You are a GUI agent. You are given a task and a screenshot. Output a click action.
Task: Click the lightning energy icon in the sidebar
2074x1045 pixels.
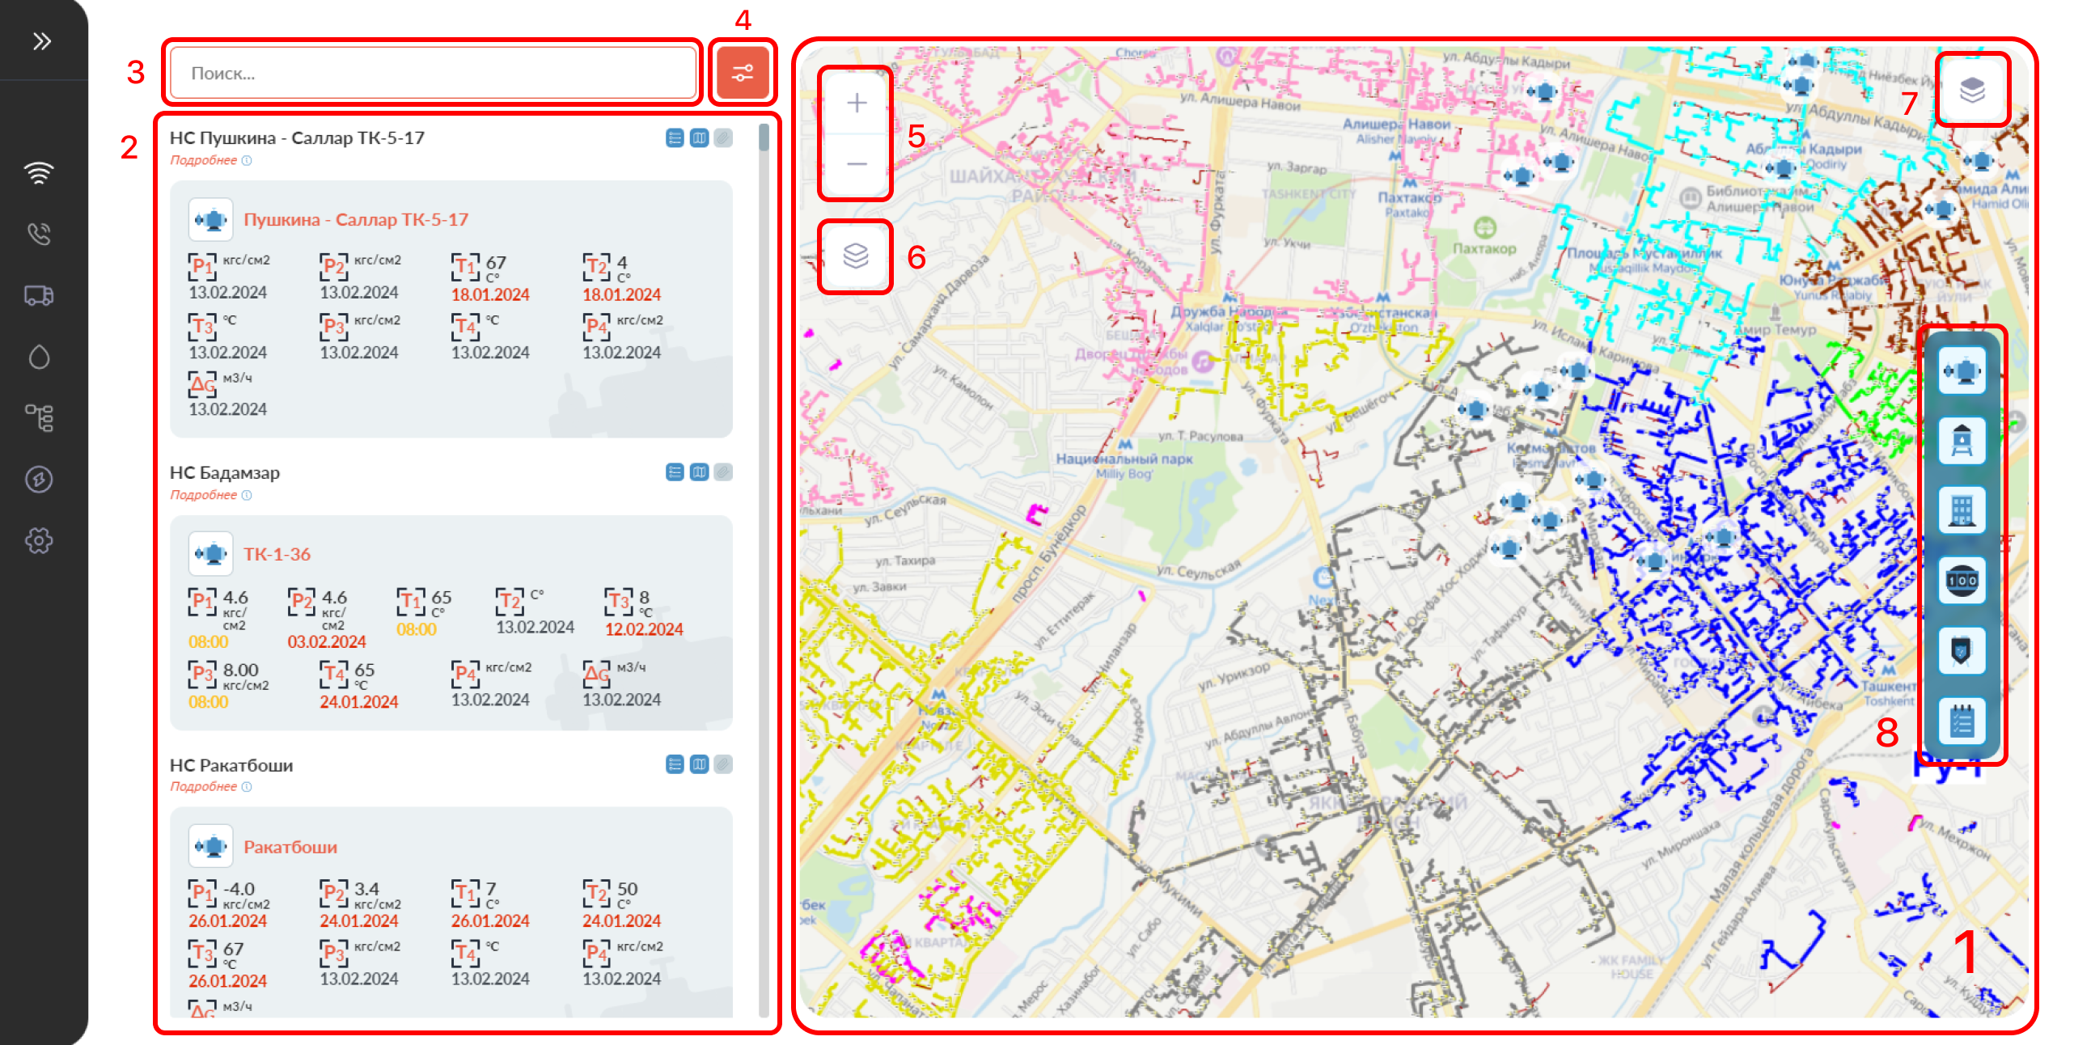[39, 478]
